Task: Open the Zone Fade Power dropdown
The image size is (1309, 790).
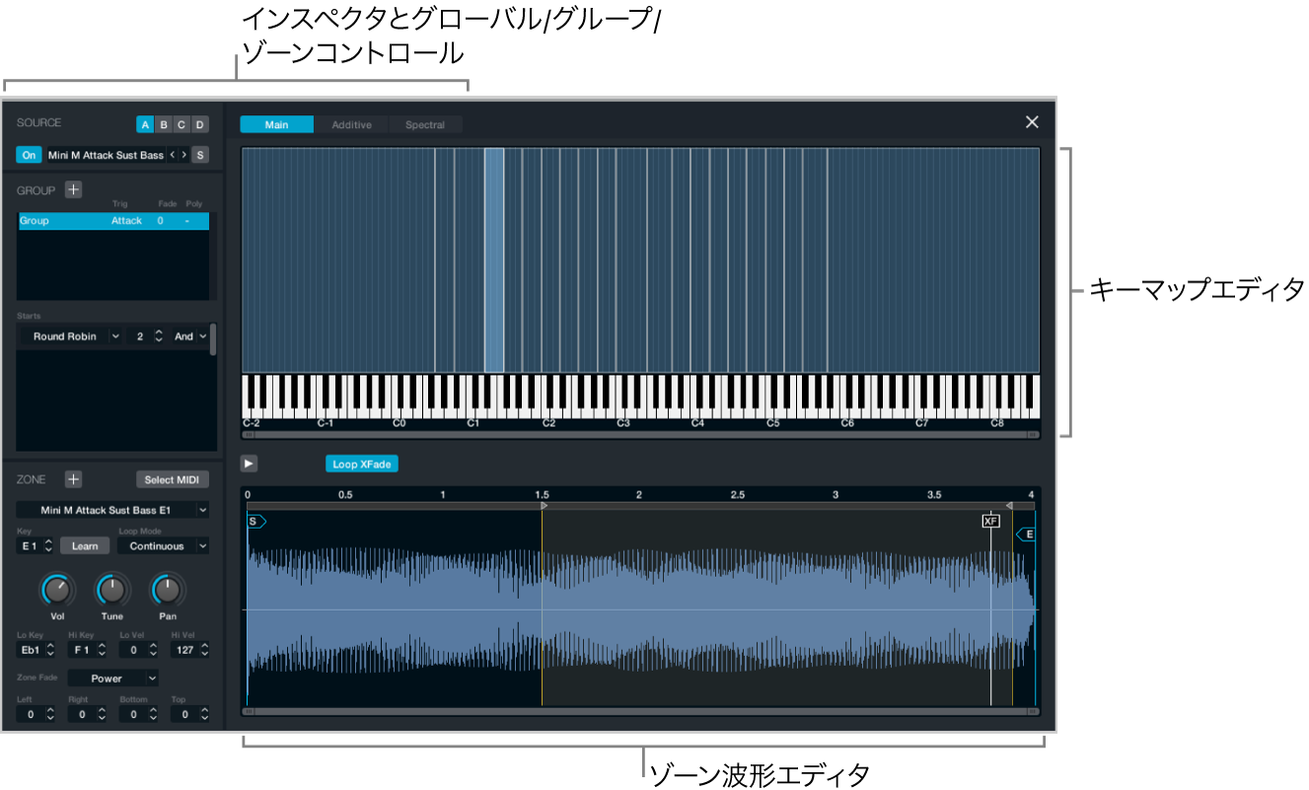Action: click(x=113, y=678)
